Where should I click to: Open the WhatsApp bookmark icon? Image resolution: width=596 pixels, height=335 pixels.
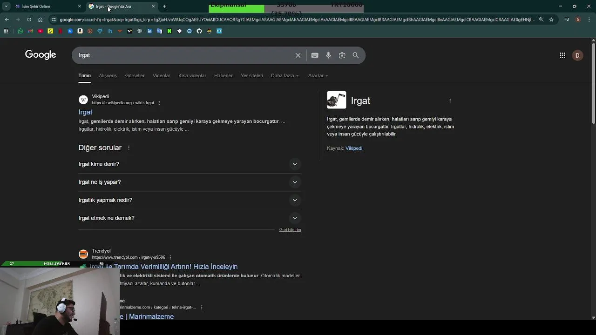20,31
